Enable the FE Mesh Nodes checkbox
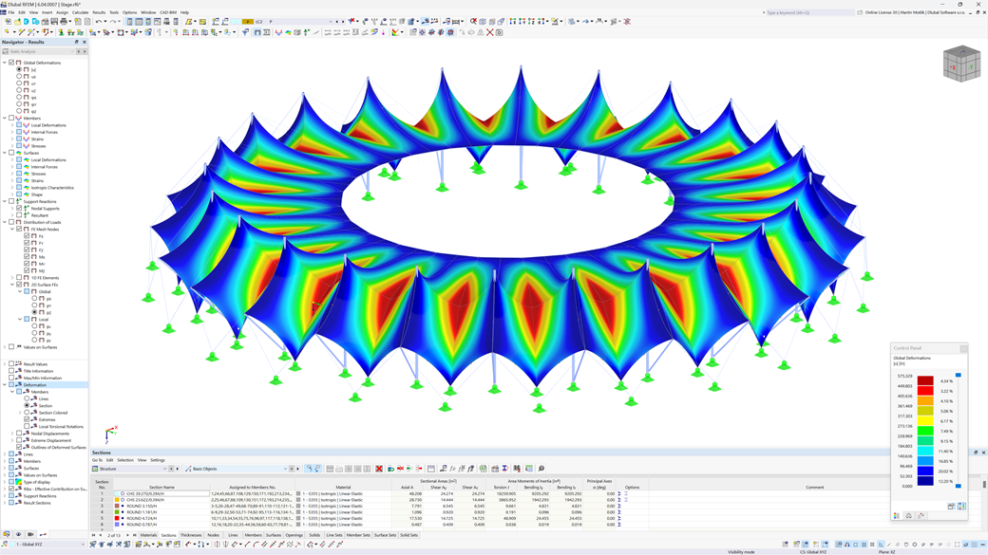The width and height of the screenshot is (988, 555). 18,230
